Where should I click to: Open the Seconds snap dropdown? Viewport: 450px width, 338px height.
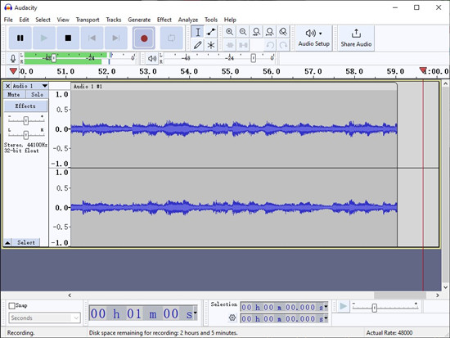coord(45,318)
